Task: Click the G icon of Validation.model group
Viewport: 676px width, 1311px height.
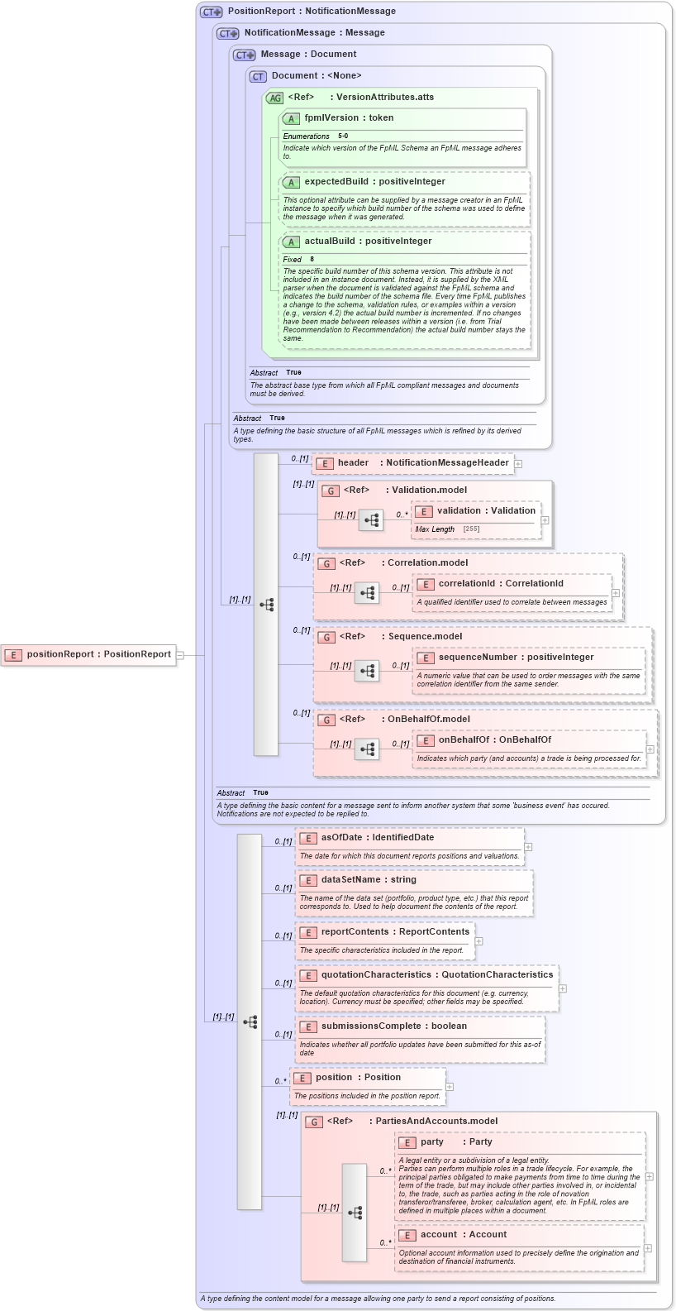Action: coord(330,490)
